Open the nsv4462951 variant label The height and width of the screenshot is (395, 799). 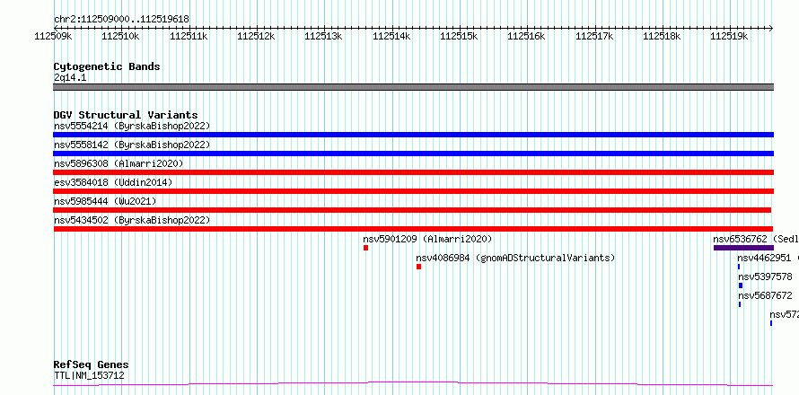(764, 258)
